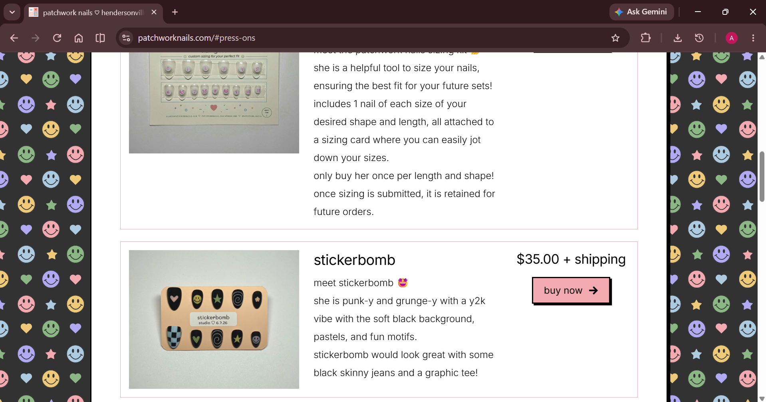This screenshot has width=766, height=402.
Task: Open a new tab with plus button
Action: tap(175, 12)
